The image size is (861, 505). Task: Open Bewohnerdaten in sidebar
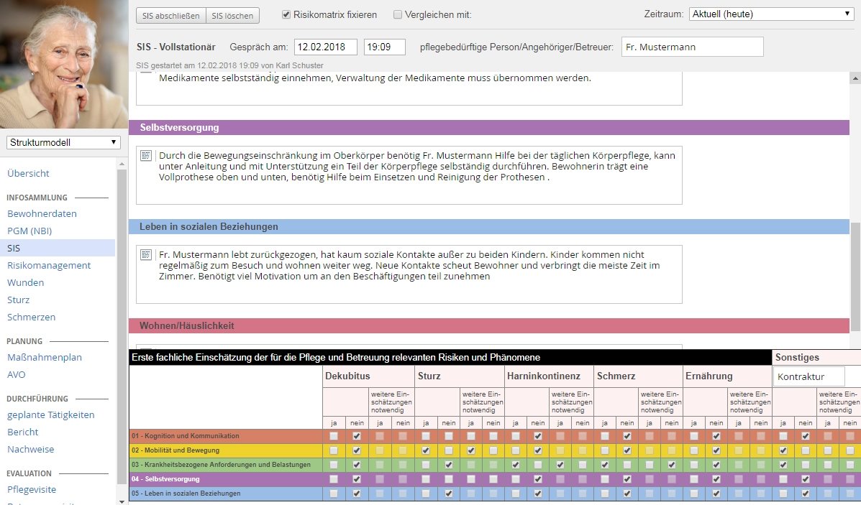[x=42, y=214]
